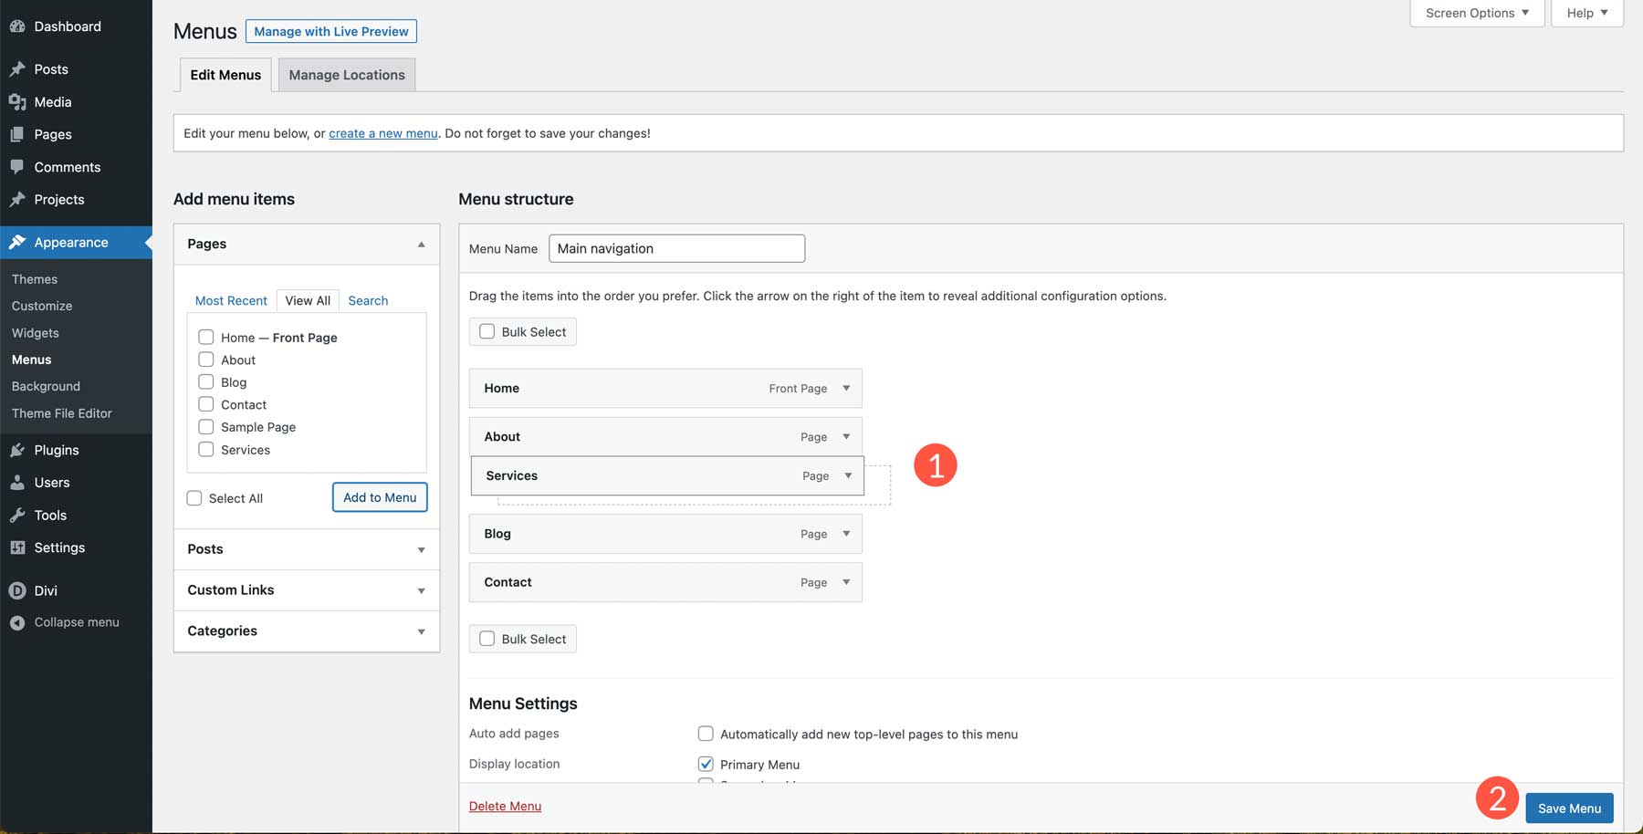Expand the Posts panel
Screen dimensions: 1643x834
point(421,550)
